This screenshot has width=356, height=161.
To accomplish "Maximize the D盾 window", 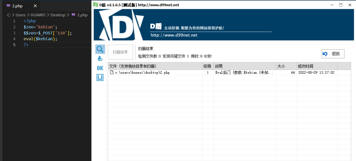I will tap(341, 5).
